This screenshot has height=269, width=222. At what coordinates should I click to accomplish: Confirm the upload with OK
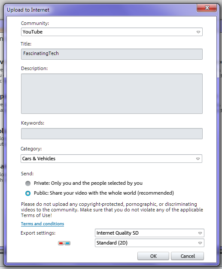pos(153,256)
